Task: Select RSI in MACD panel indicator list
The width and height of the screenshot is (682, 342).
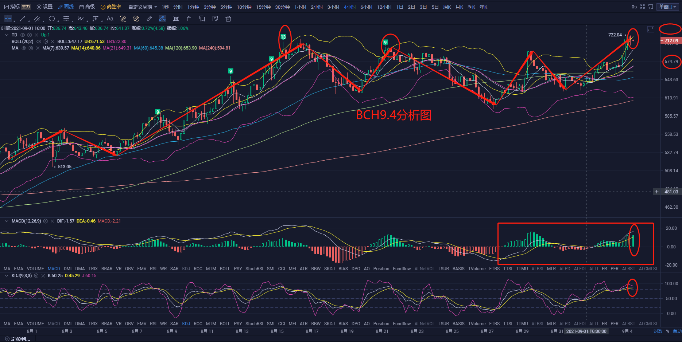Action: tap(153, 269)
